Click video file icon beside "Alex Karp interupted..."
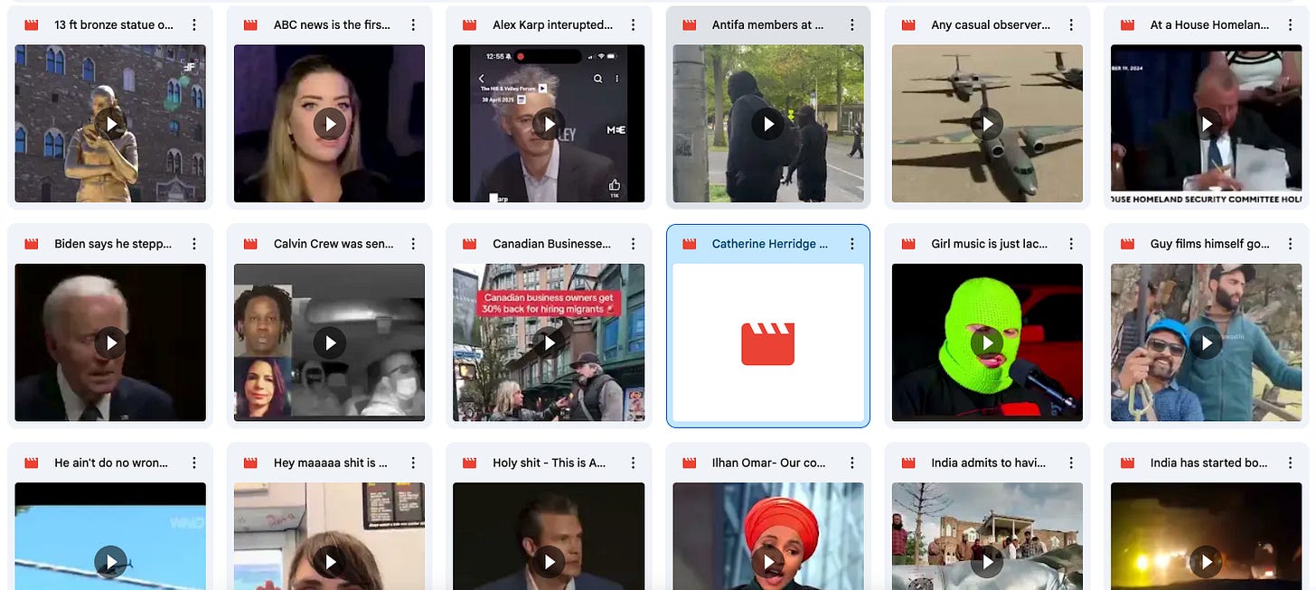Viewport: 1316px width, 590px height. (470, 25)
